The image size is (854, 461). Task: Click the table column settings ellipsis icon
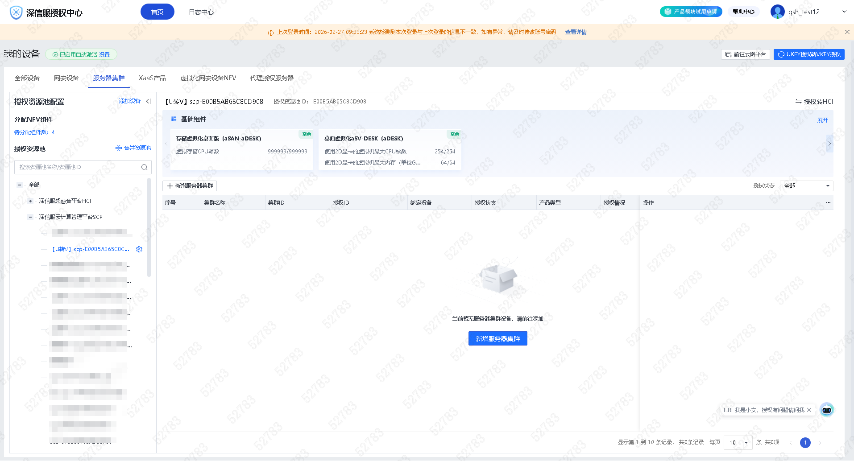click(x=828, y=202)
